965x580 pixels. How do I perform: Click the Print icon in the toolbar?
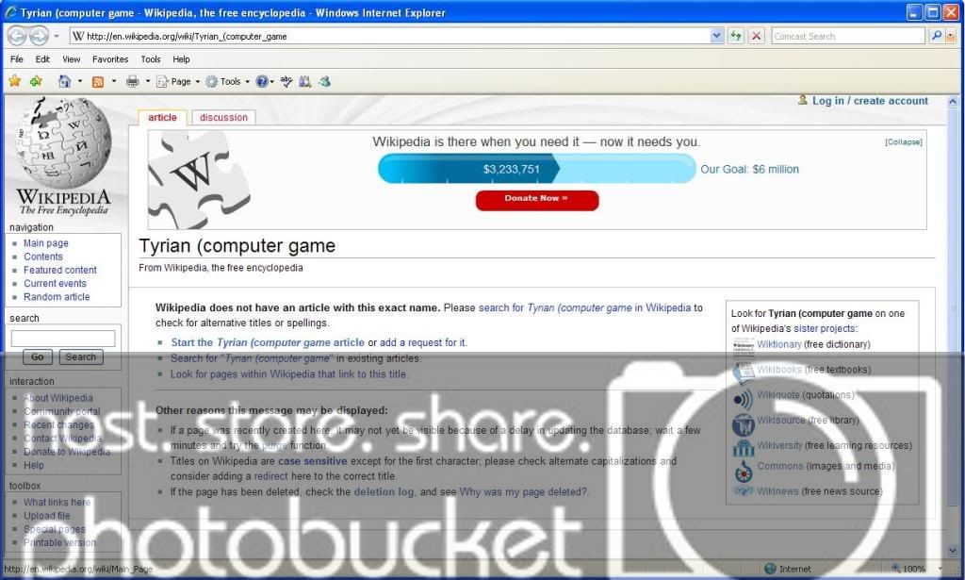(132, 81)
